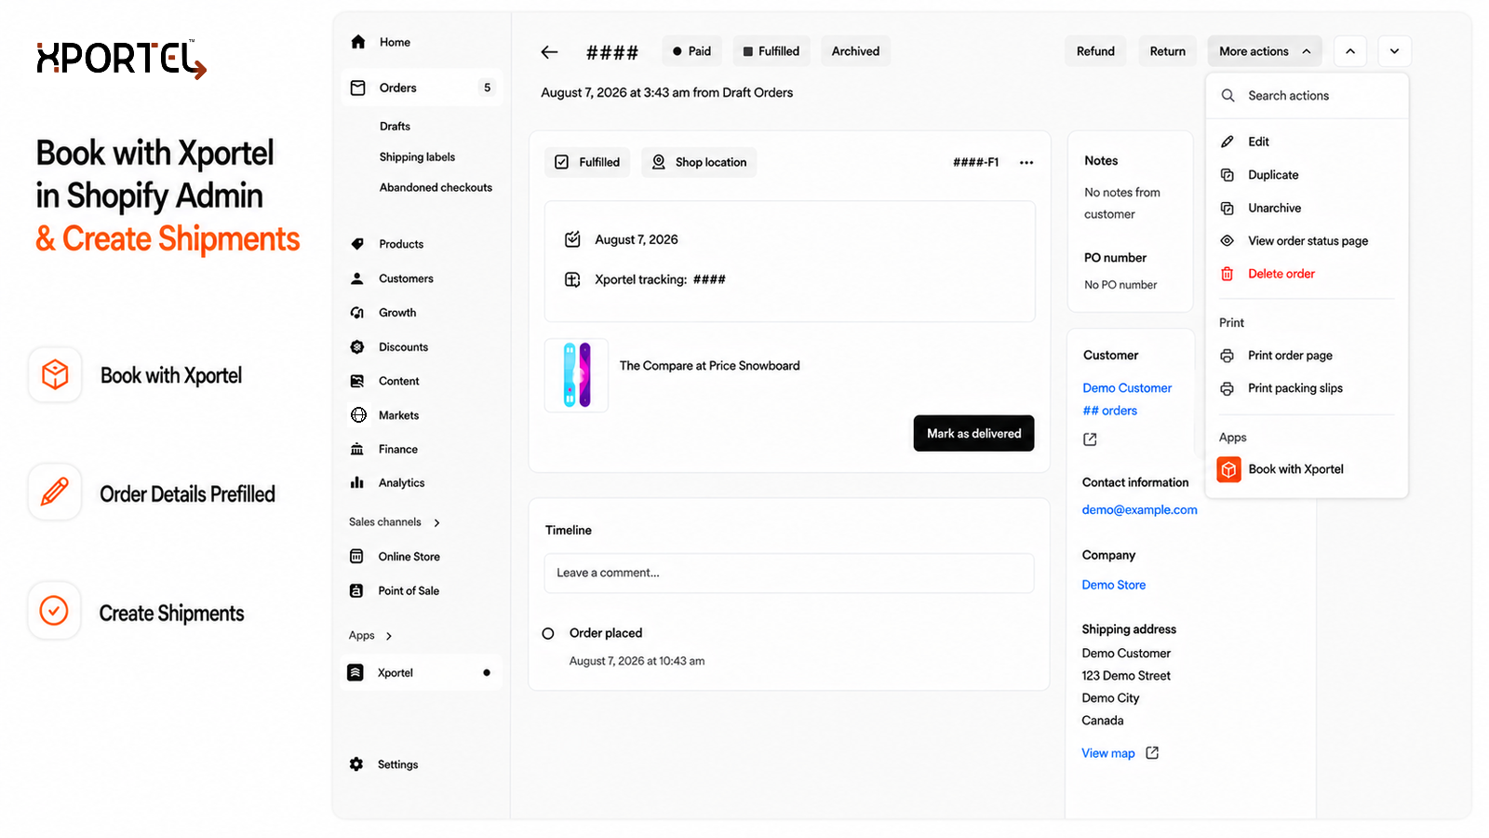Click the Analytics bar chart icon
Viewport: 1489px width, 838px height.
[357, 482]
